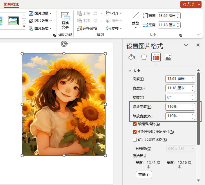Open 图片效果 picture effects menu

click(x=40, y=21)
